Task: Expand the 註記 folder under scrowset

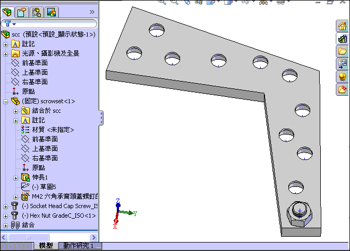Action: [x=15, y=121]
